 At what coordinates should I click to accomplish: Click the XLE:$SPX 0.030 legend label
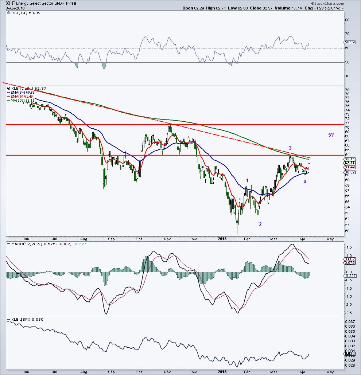click(26, 320)
